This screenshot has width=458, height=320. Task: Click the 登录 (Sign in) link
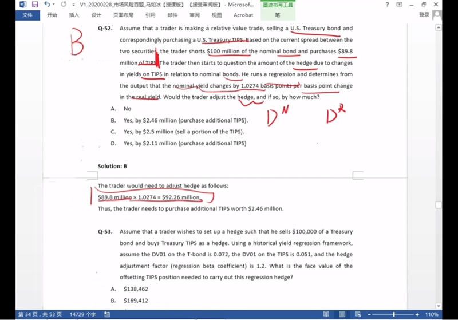coord(424,15)
